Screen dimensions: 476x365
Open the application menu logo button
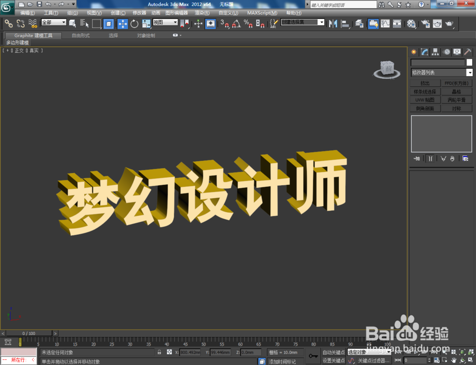click(7, 8)
